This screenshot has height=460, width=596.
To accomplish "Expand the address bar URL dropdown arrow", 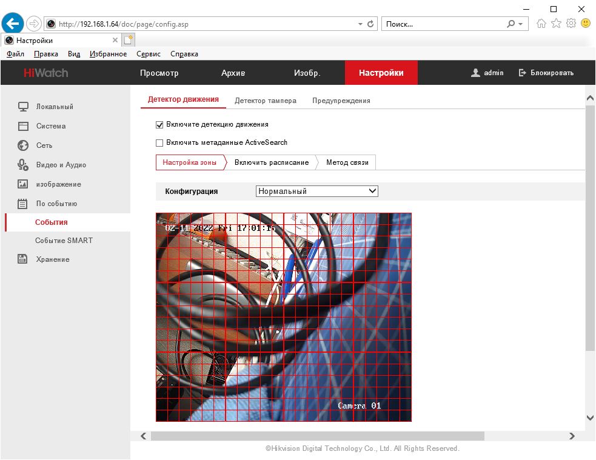I will coord(361,24).
